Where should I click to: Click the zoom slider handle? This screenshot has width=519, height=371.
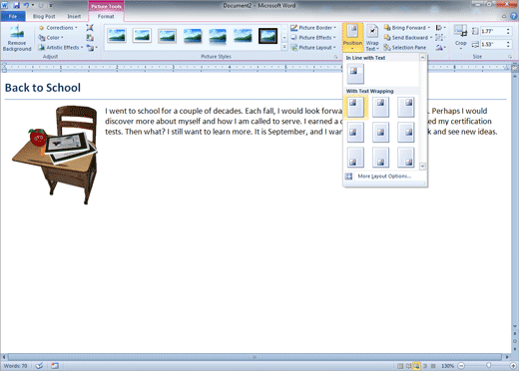[488, 366]
